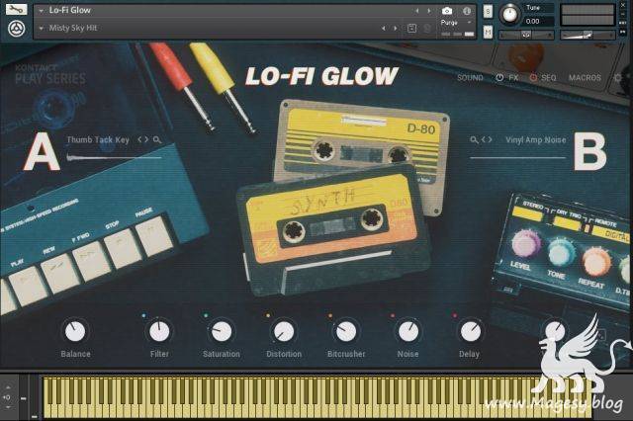Switch to the SEQ tab
The height and width of the screenshot is (421, 633).
(549, 77)
